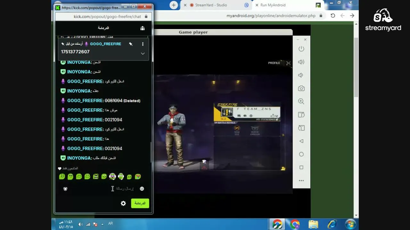Screen dimensions: 410x230
Task: Rotate the emulator screen using the upper rotate icon
Action: click(301, 115)
